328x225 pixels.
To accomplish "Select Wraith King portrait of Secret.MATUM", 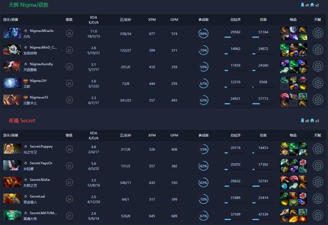I will click(12, 215).
